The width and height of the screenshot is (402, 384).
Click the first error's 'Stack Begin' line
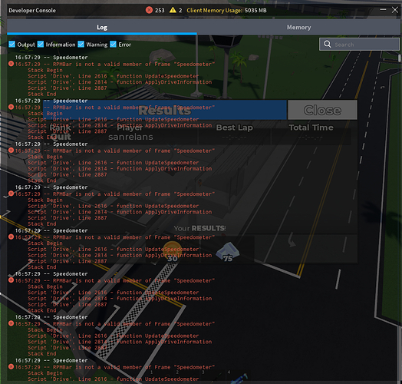pos(45,71)
